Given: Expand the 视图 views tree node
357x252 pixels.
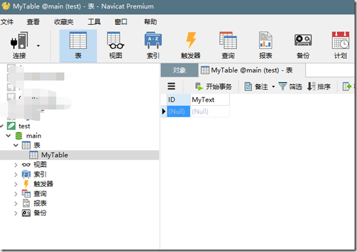Looking at the screenshot, I should (16, 164).
